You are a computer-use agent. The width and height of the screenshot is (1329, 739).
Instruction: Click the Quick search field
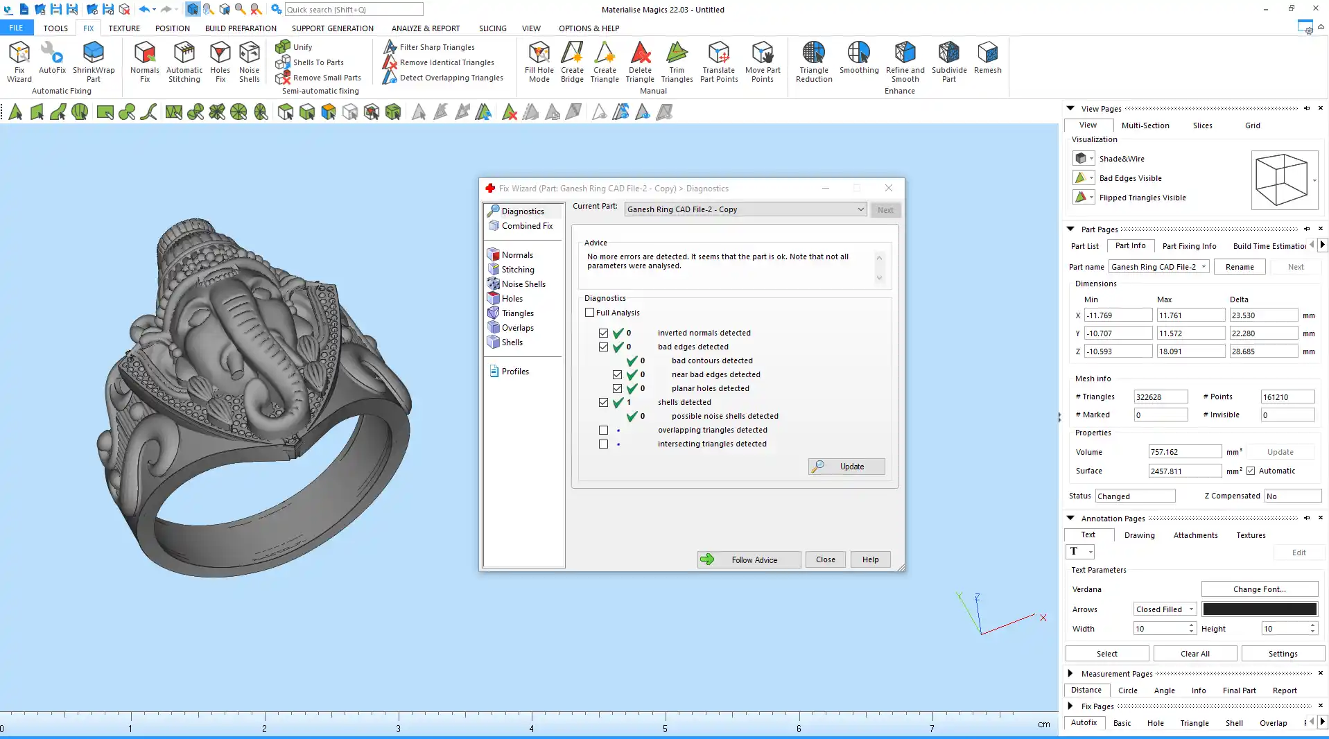[x=354, y=9]
